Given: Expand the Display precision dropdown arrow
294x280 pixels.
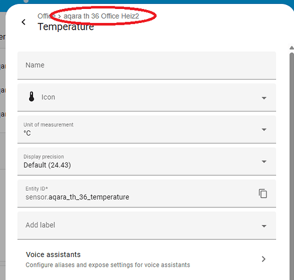Looking at the screenshot, I should (x=264, y=161).
